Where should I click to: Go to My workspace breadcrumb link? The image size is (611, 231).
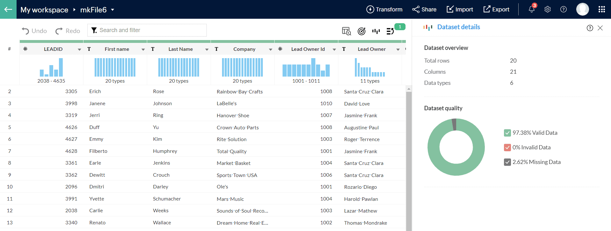[x=44, y=10]
